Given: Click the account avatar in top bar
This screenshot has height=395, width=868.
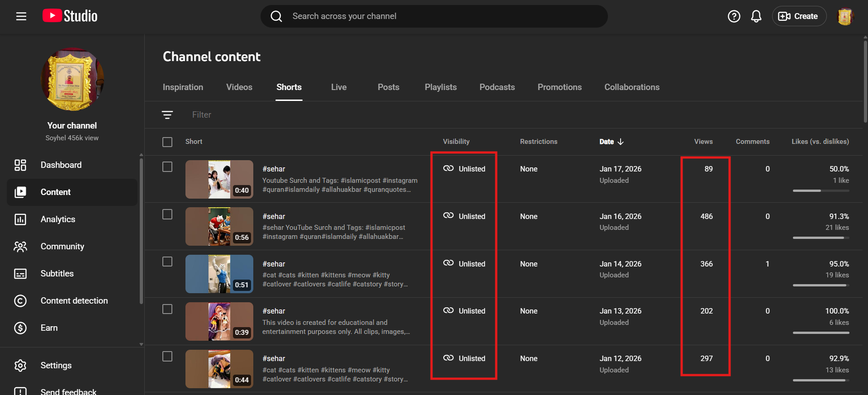Looking at the screenshot, I should pos(844,17).
